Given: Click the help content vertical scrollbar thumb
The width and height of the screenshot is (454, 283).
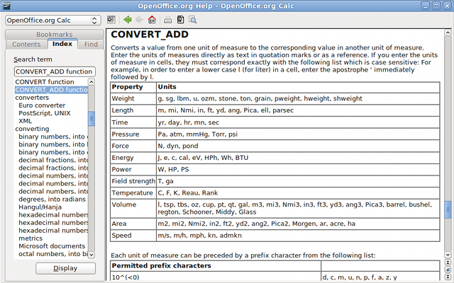Looking at the screenshot, I should point(448,210).
